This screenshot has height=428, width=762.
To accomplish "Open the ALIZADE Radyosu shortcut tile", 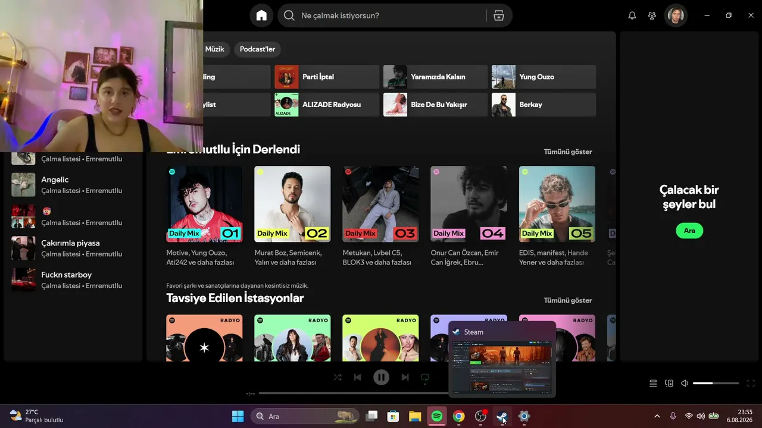I will click(x=327, y=105).
